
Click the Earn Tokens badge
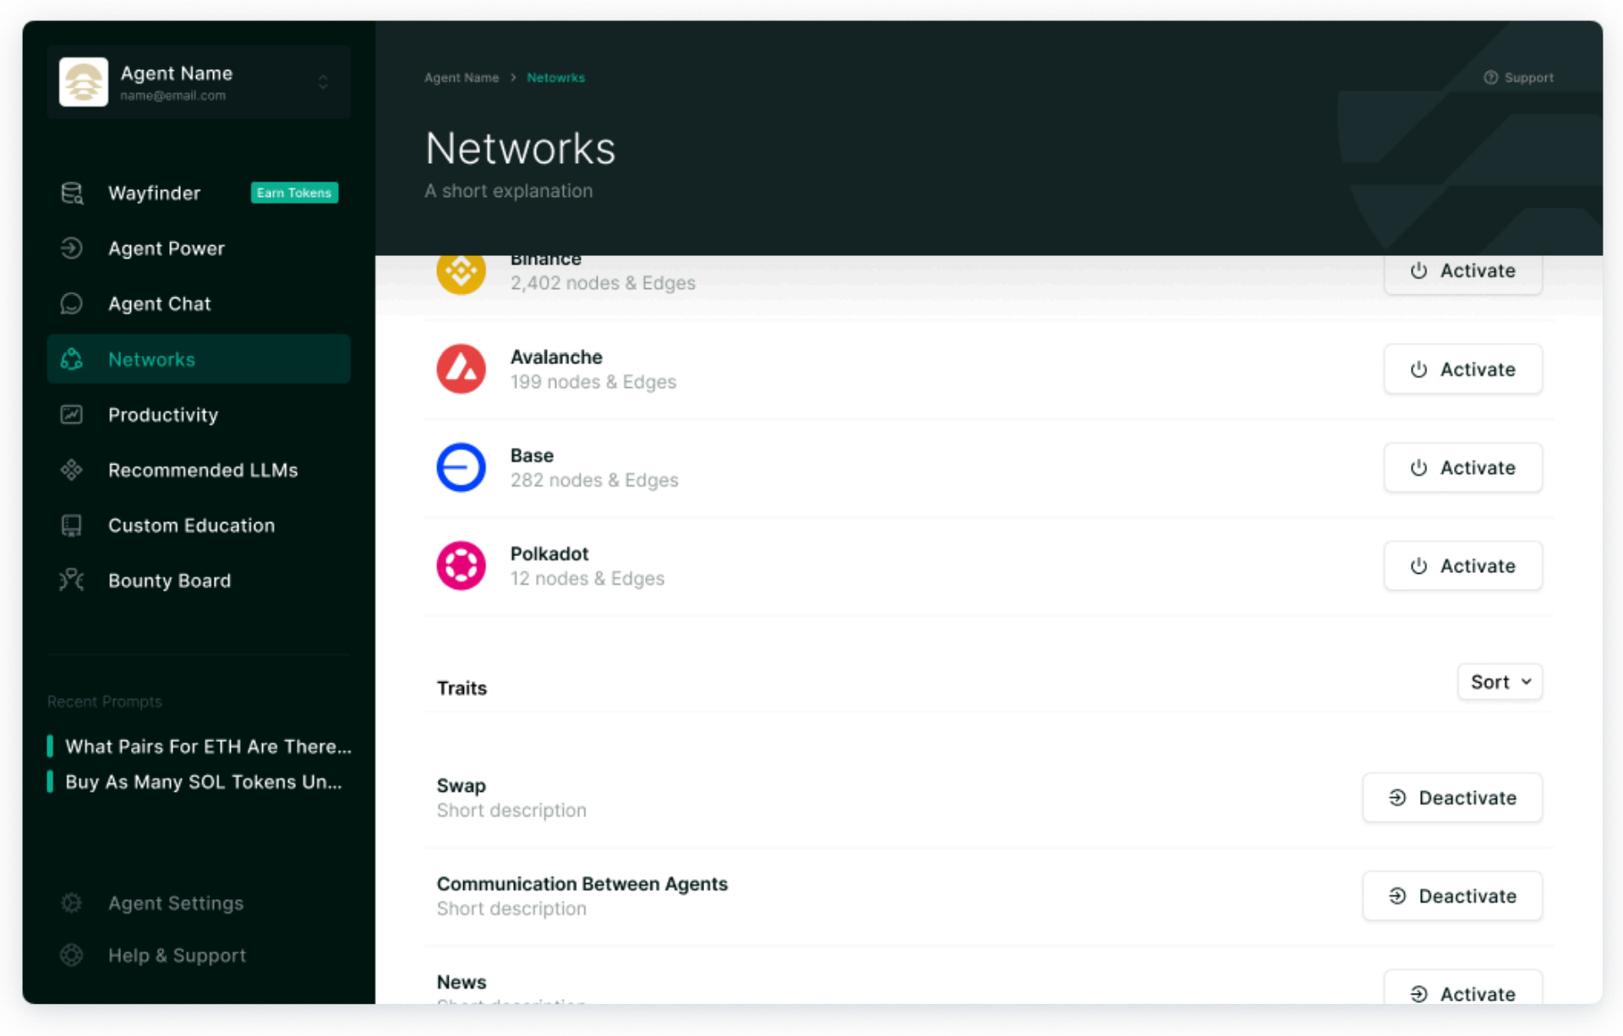click(x=294, y=193)
